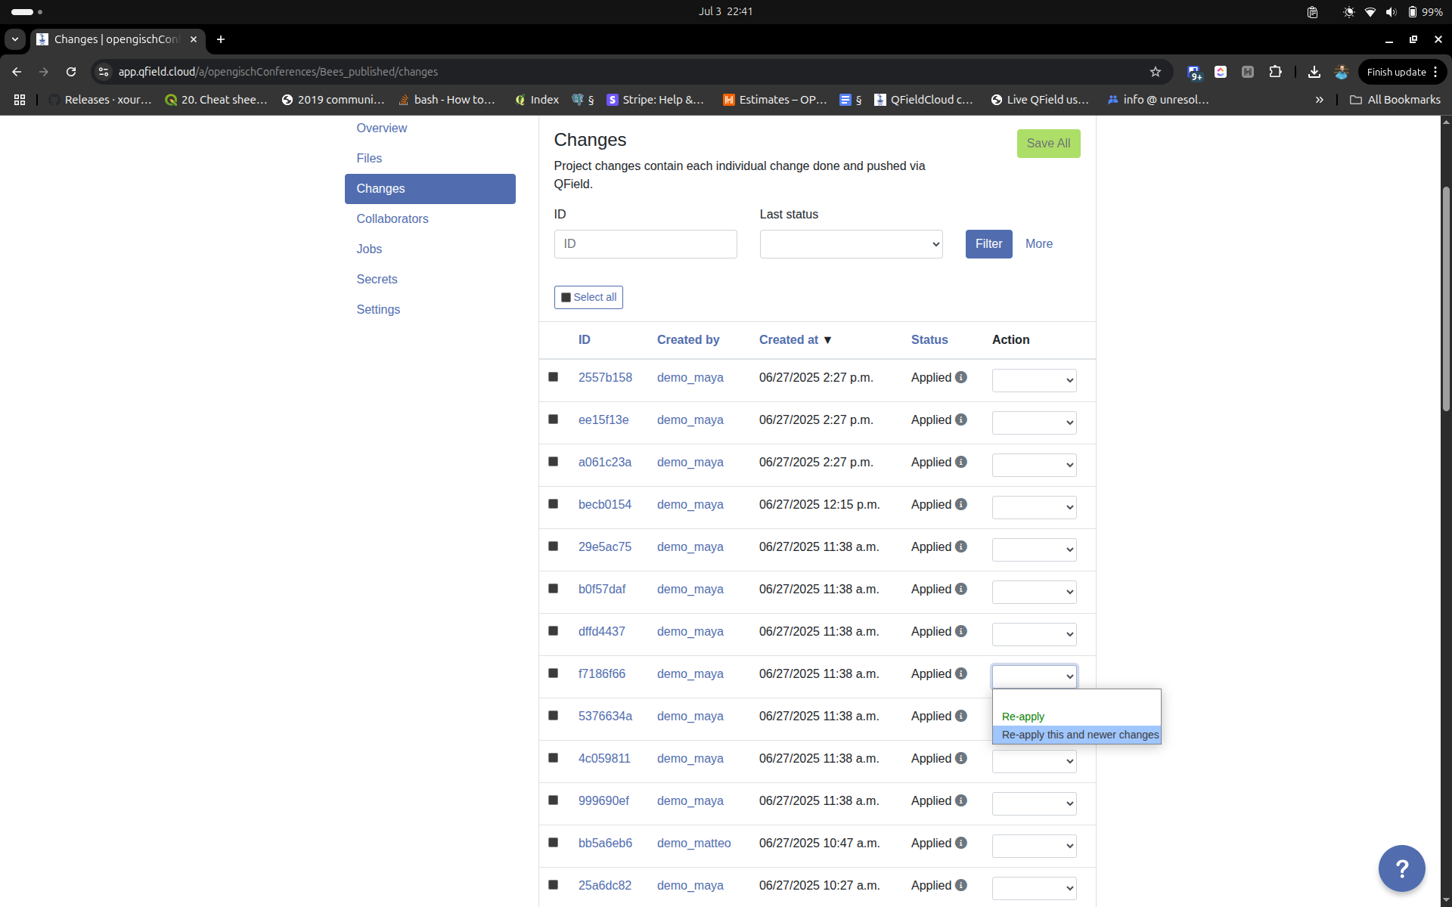Go to the Collaborators sidebar section
1452x907 pixels.
click(392, 218)
